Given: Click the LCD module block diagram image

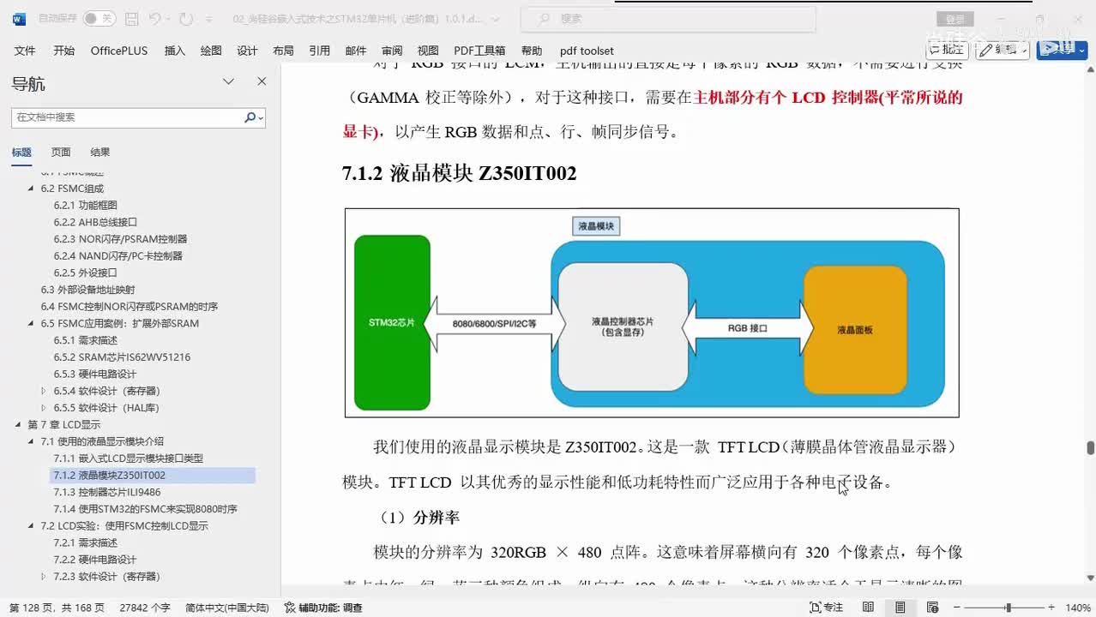Looking at the screenshot, I should pos(652,313).
